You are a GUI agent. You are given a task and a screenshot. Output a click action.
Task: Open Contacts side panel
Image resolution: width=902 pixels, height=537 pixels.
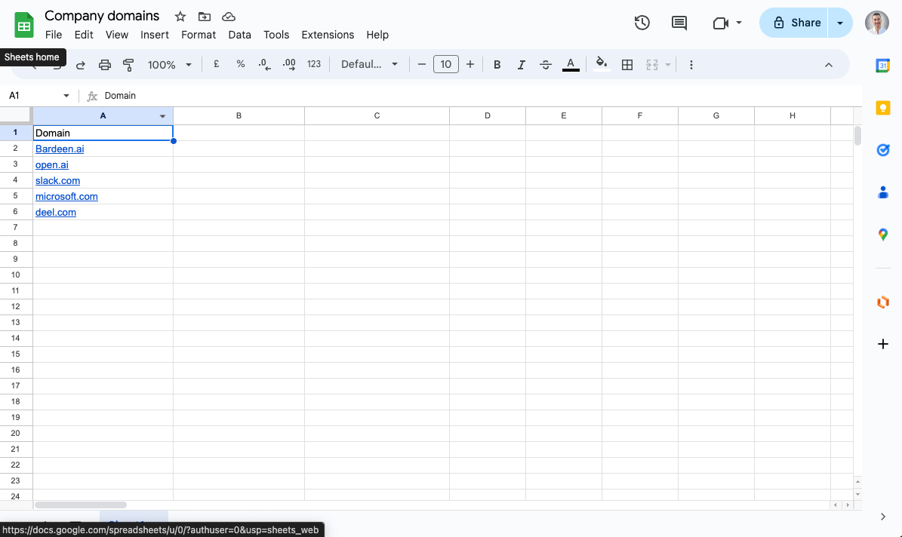[883, 192]
